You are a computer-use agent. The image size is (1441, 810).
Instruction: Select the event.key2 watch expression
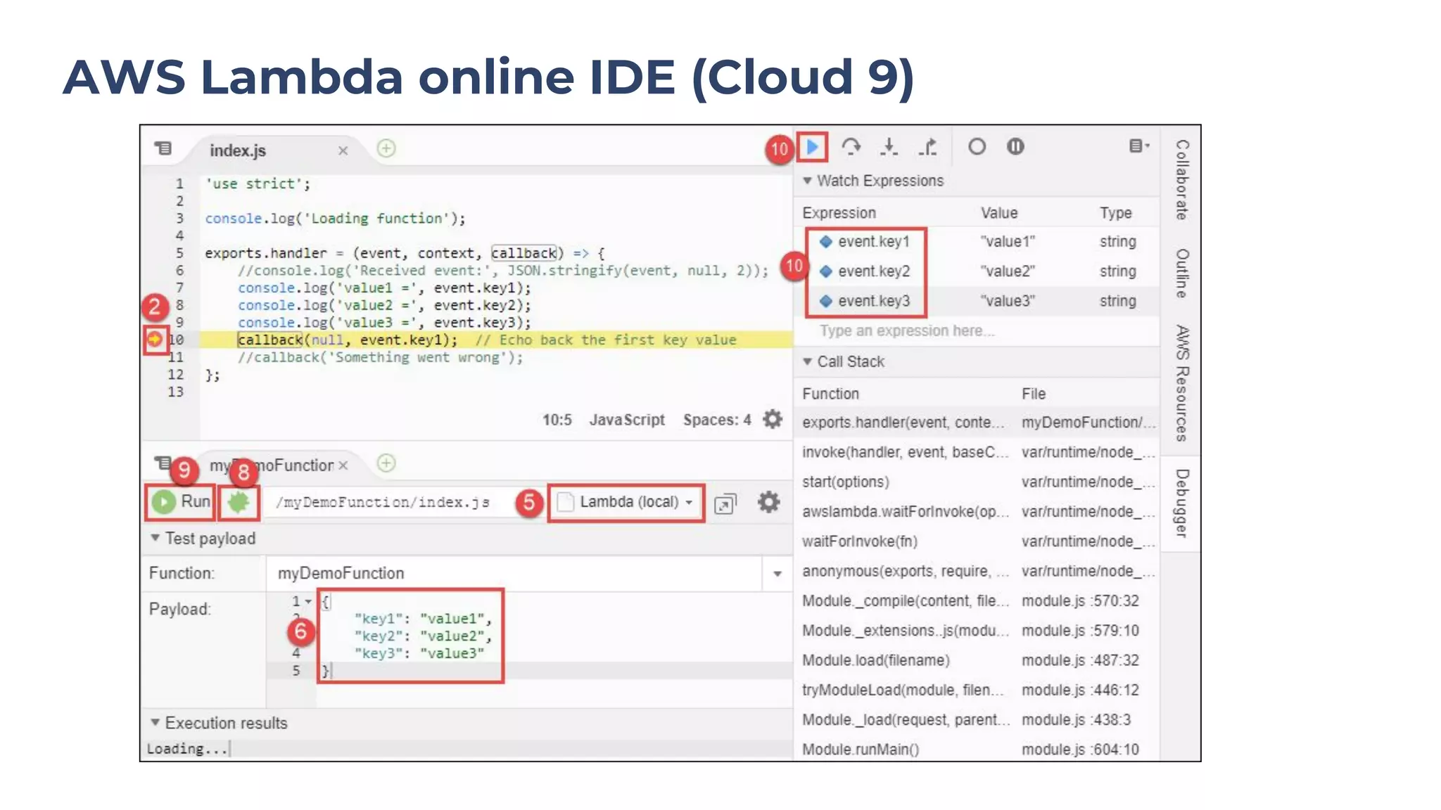874,271
